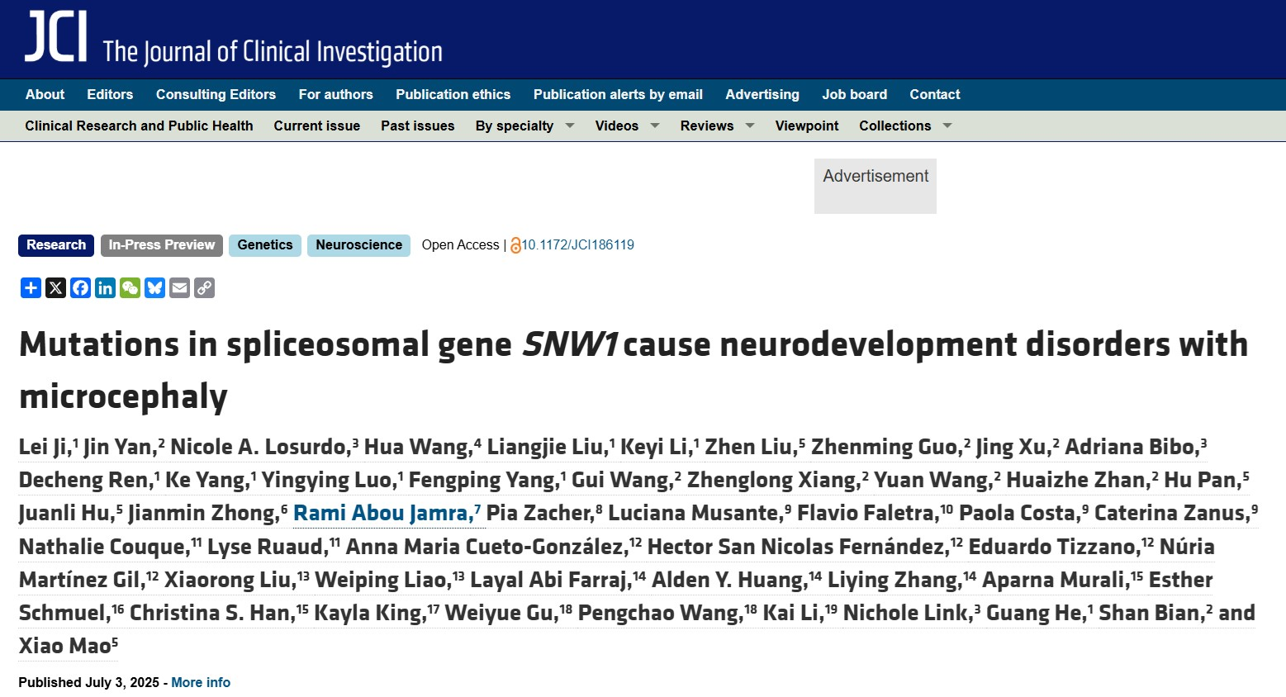Viewport: 1286px width, 697px height.
Task: Click the More info link
Action: tap(201, 682)
